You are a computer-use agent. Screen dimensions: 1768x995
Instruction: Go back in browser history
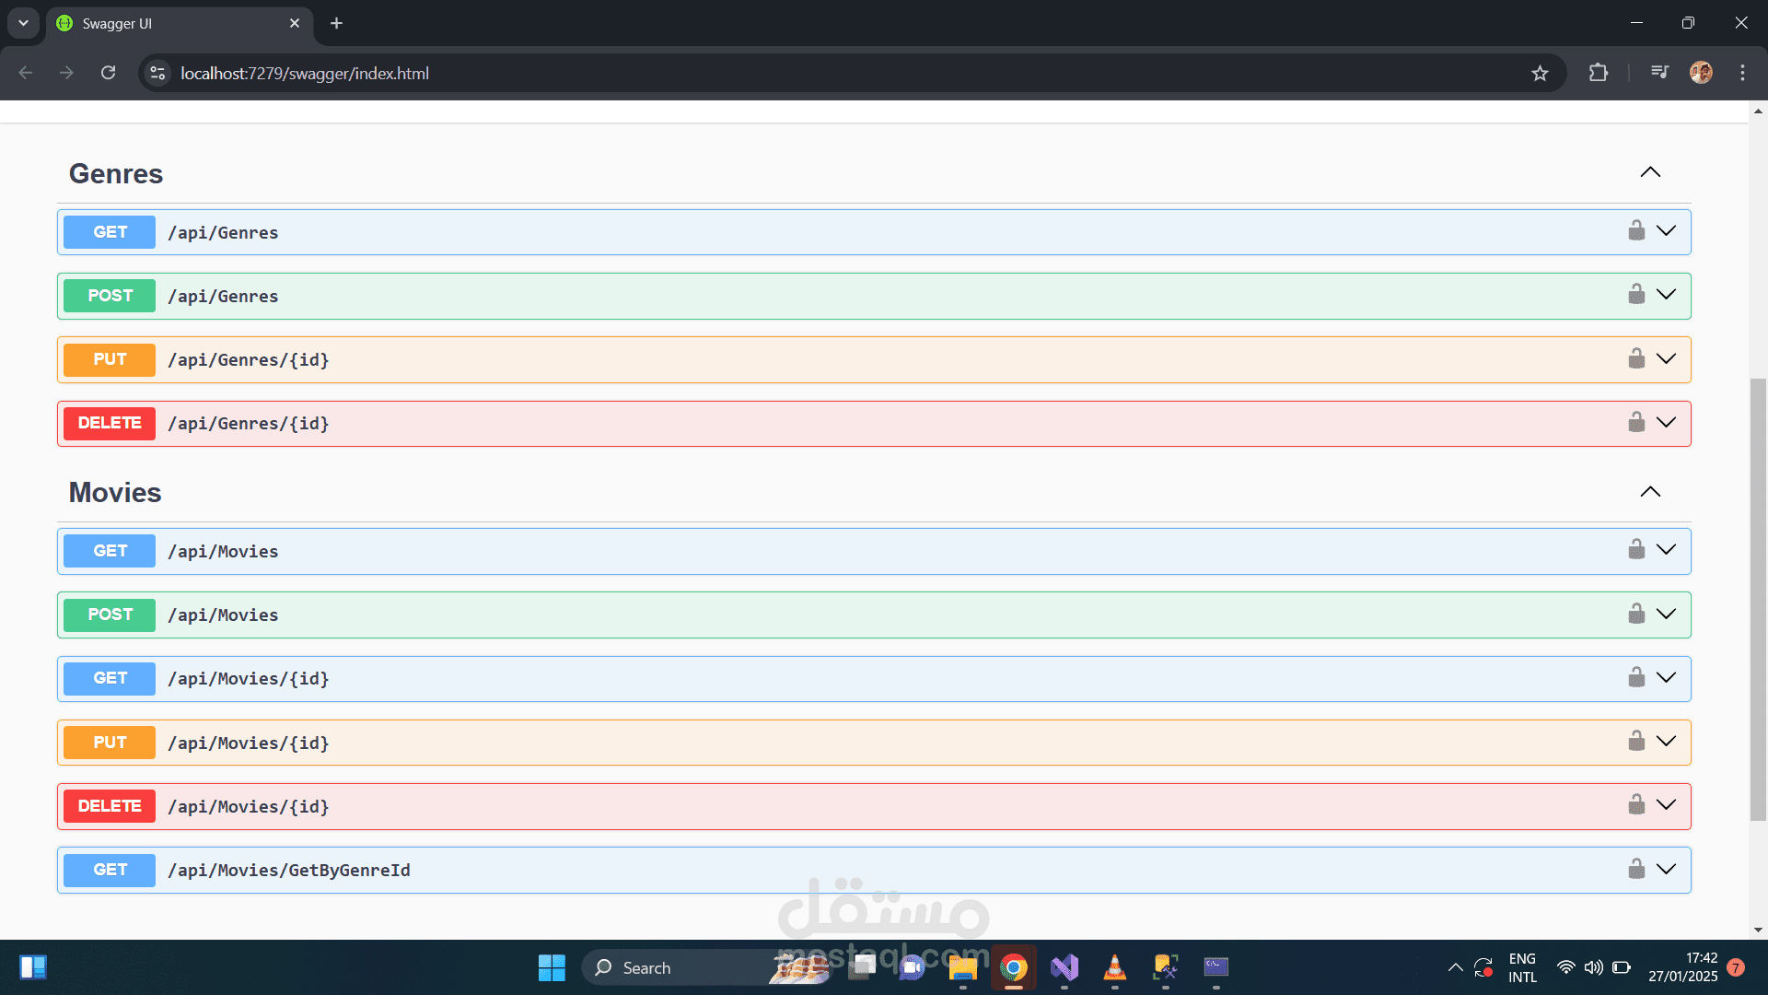pos(26,73)
